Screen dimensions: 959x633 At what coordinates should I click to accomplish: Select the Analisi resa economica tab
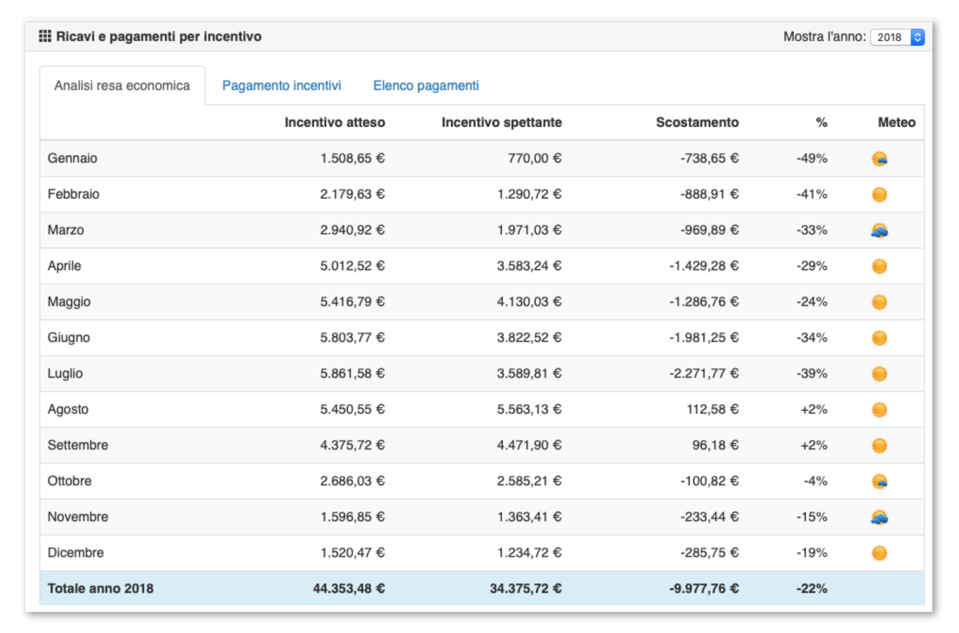(x=122, y=85)
